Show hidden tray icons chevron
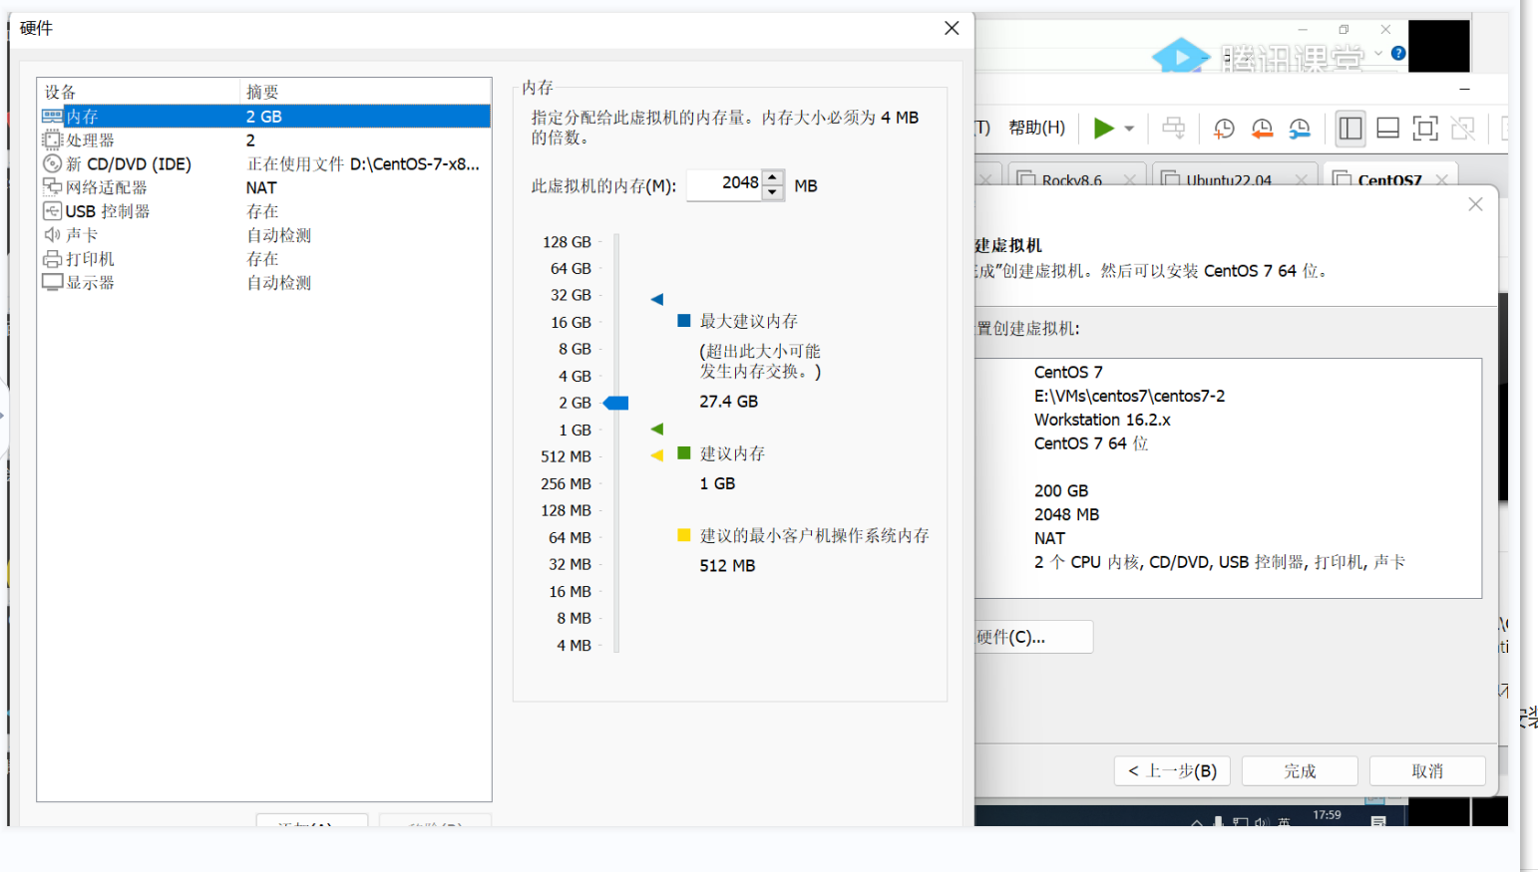Image resolution: width=1538 pixels, height=872 pixels. click(x=1197, y=822)
